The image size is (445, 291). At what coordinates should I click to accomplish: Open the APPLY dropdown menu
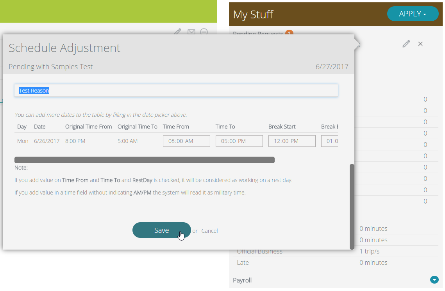point(413,13)
